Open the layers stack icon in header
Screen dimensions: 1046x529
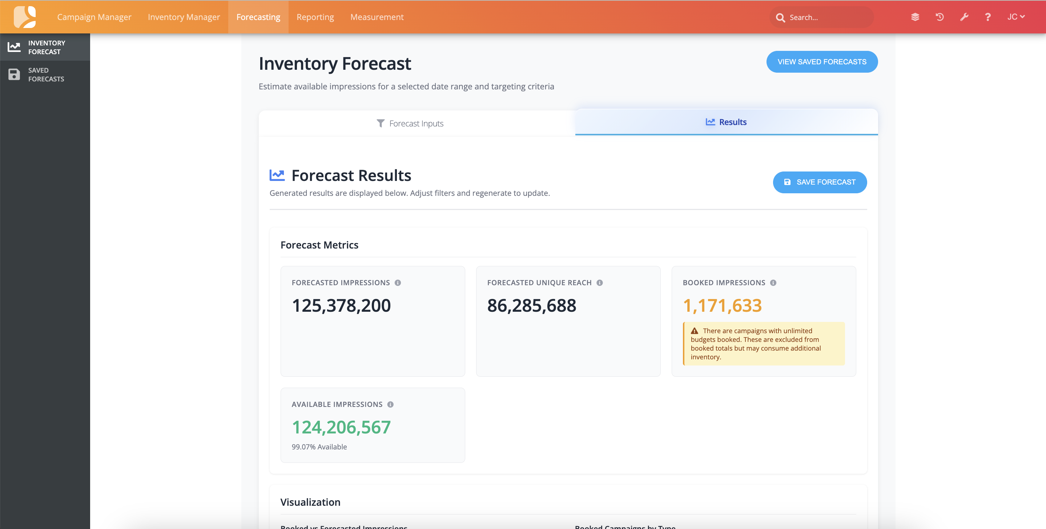tap(915, 17)
